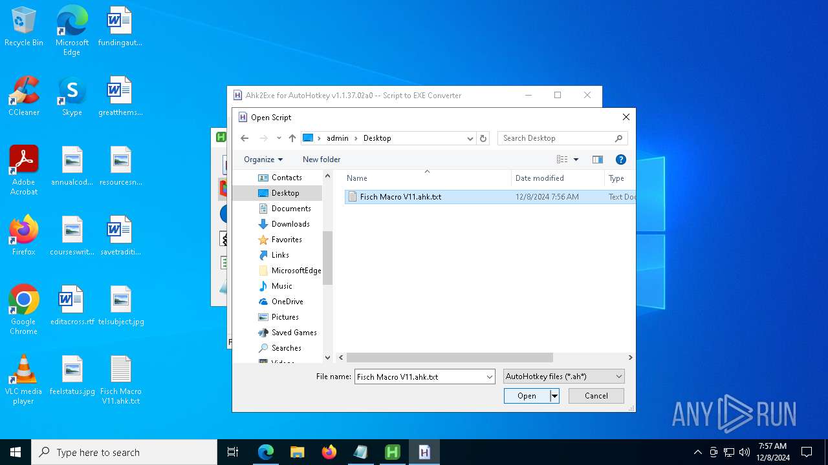Select telsubject.jpg on the desktop
828x465 pixels.
pyautogui.click(x=120, y=306)
